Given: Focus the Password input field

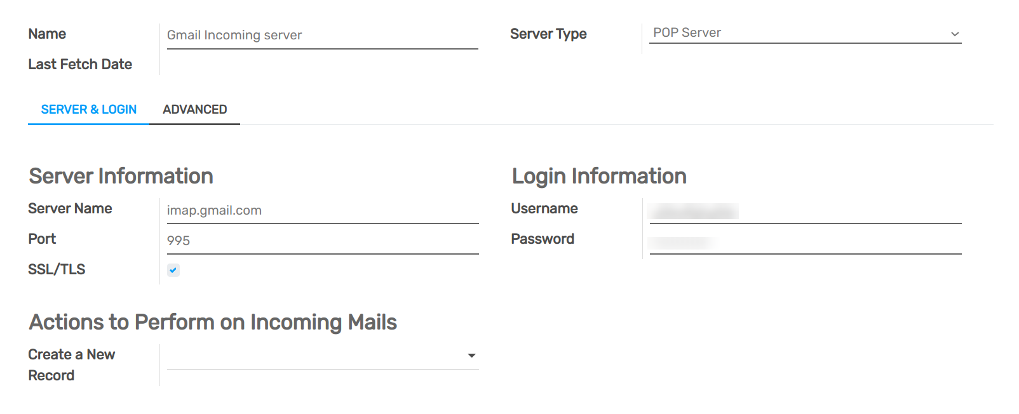Looking at the screenshot, I should tap(804, 242).
